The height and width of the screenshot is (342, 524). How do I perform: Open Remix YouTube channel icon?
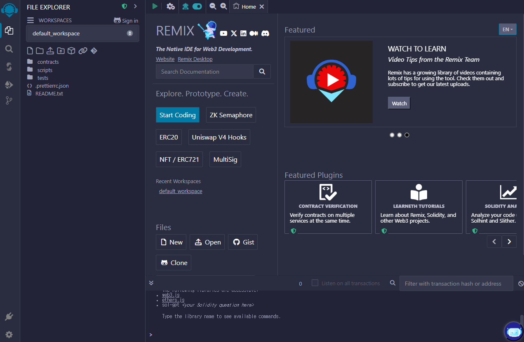tap(223, 33)
